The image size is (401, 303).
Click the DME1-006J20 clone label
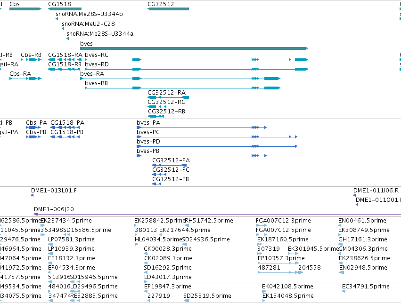[54, 209]
